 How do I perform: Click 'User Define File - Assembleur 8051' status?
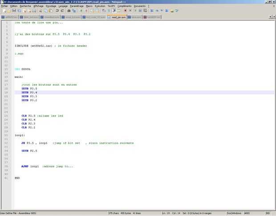tap(18, 213)
